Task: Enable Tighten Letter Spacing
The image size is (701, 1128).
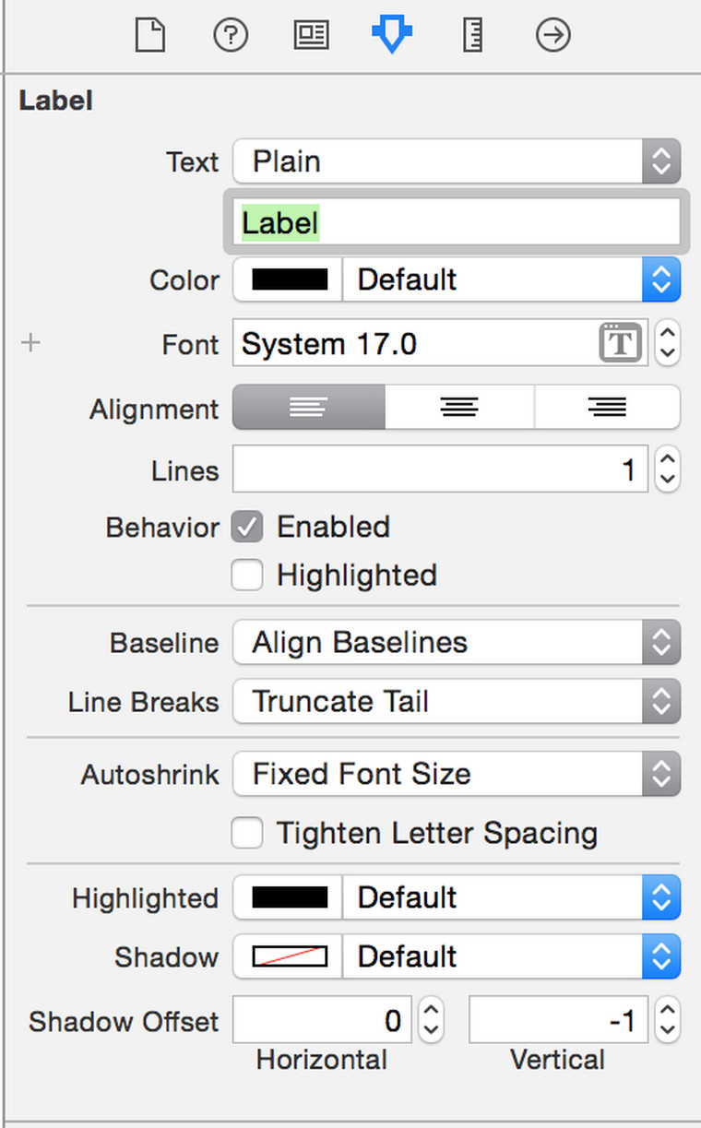Action: (x=247, y=834)
